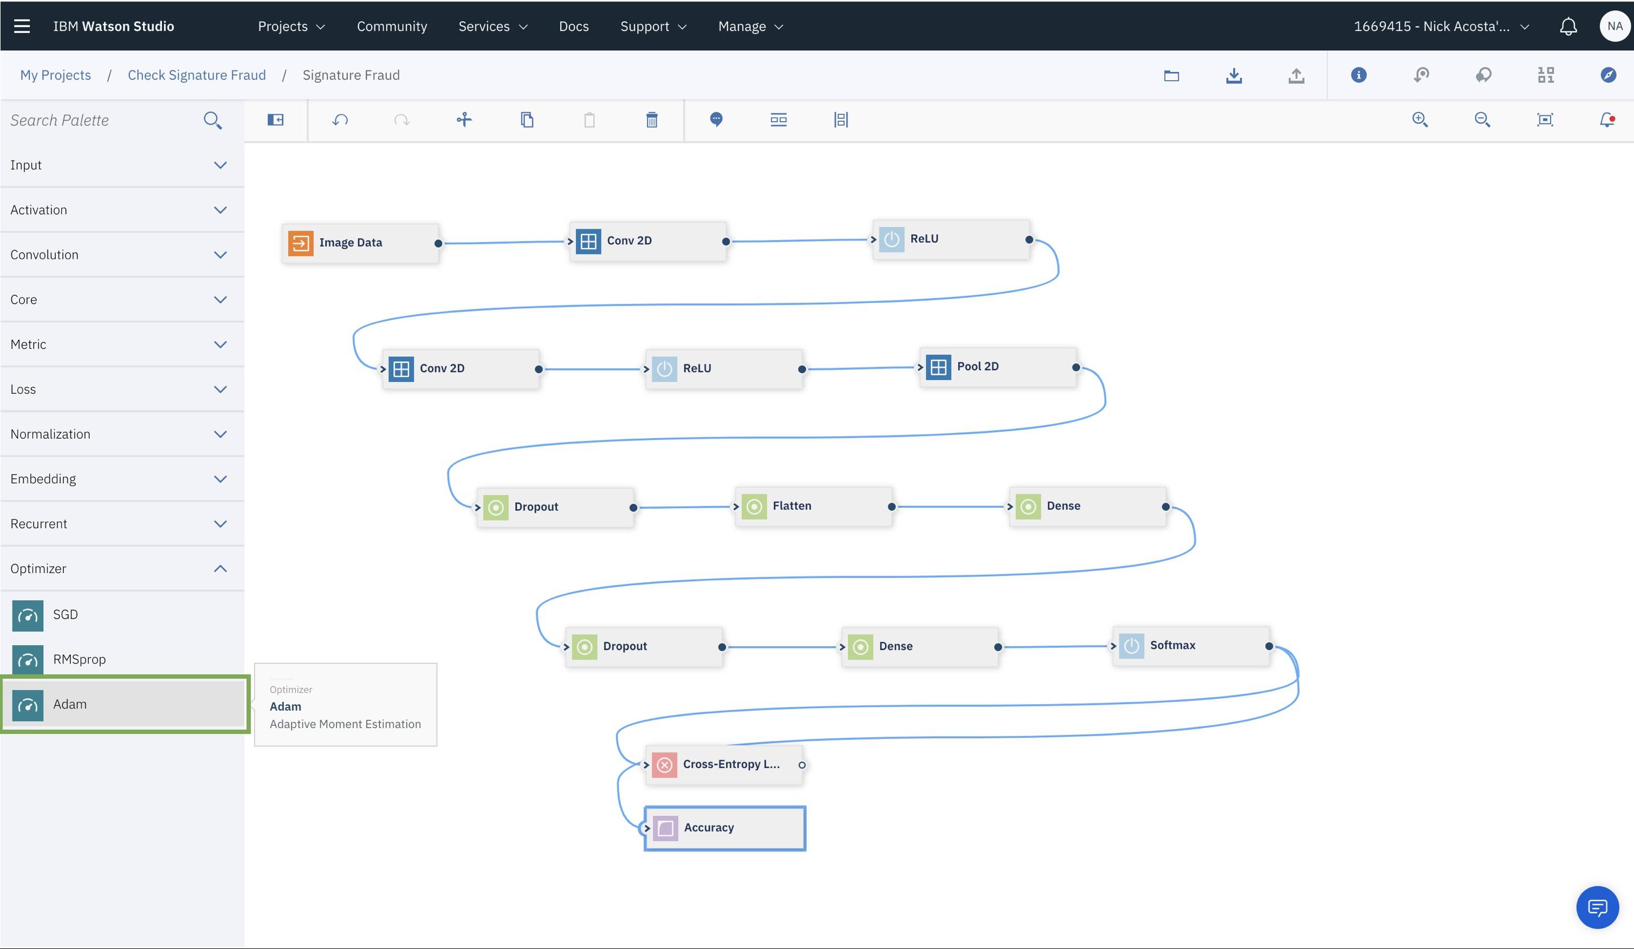Expand the Metric palette category
Screen dimensions: 1634x949
[x=122, y=343]
